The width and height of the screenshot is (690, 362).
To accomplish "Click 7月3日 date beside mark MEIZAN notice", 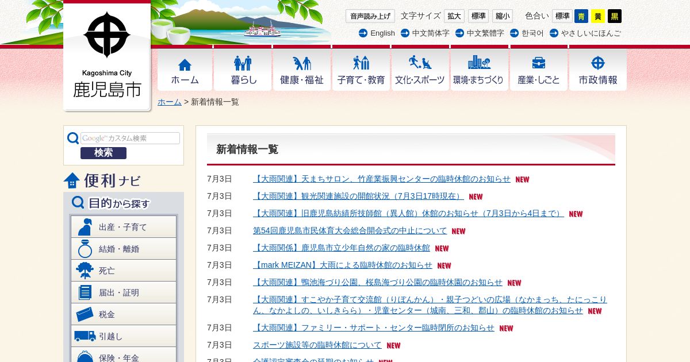I will [220, 265].
